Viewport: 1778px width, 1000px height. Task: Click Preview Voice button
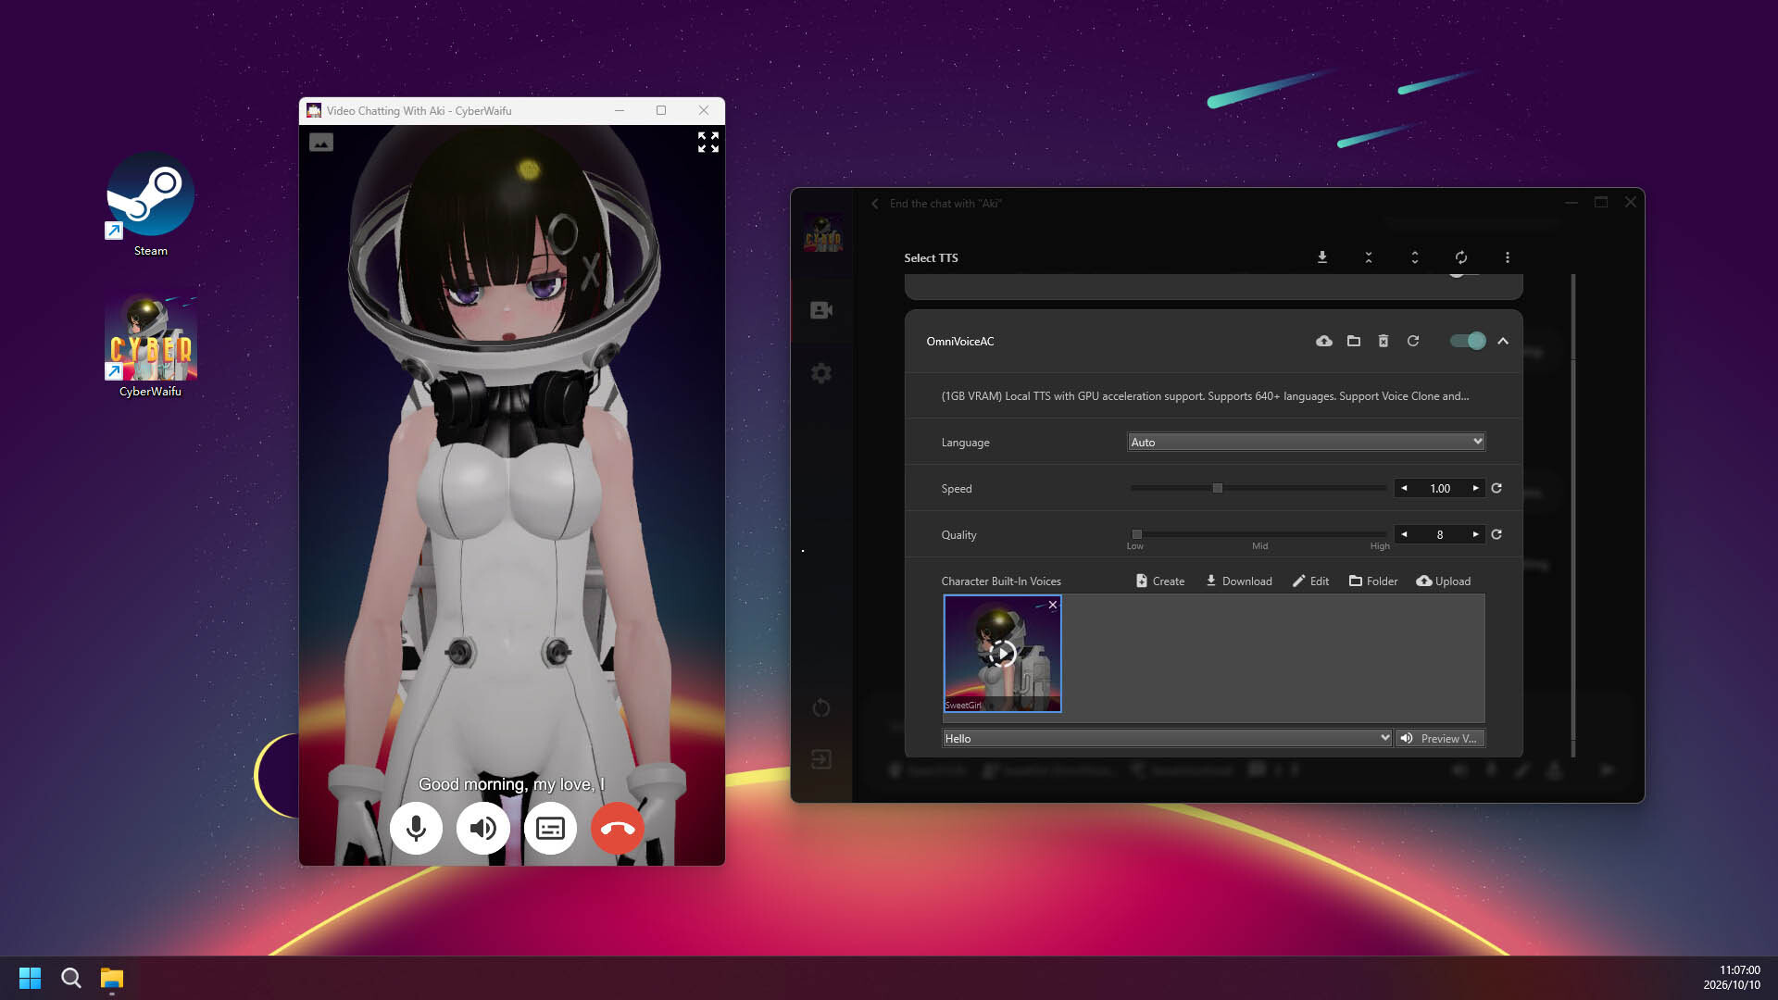point(1440,738)
